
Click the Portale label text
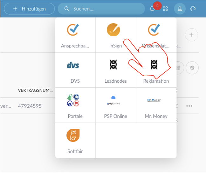point(75,116)
